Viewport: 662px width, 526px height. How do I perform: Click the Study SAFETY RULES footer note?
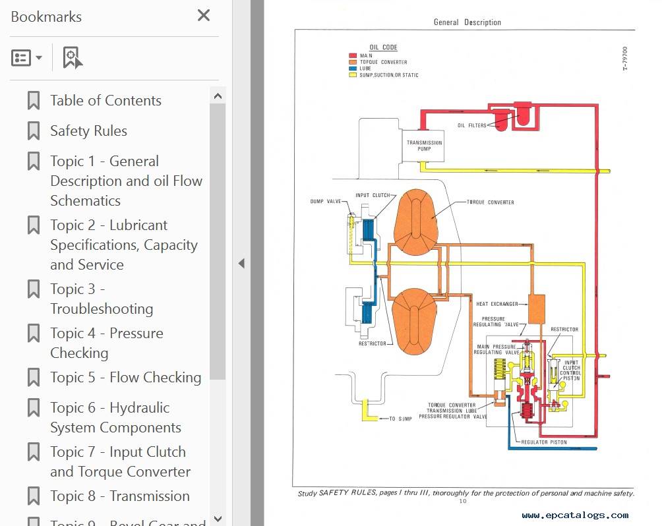[466, 493]
